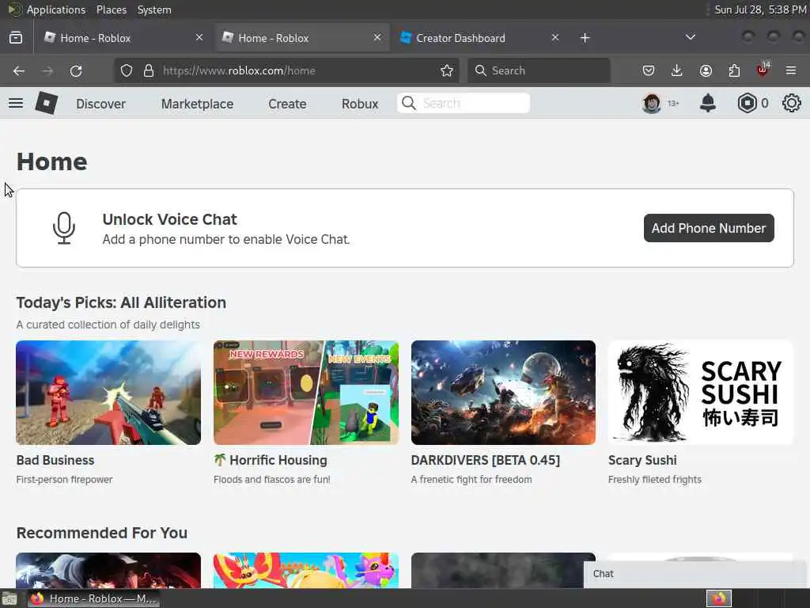Expand the list all tabs chevron

[x=690, y=37]
